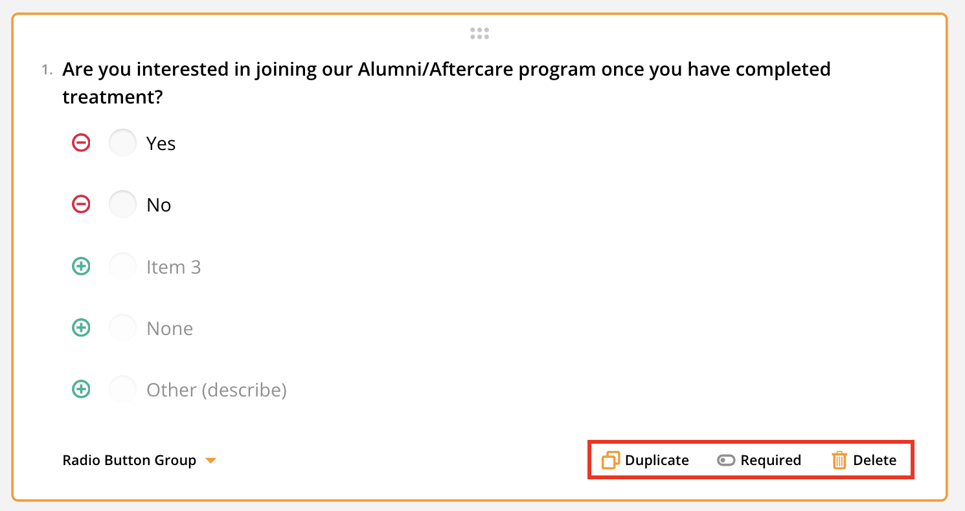Select the No radio button
965x511 pixels.
[x=122, y=204]
